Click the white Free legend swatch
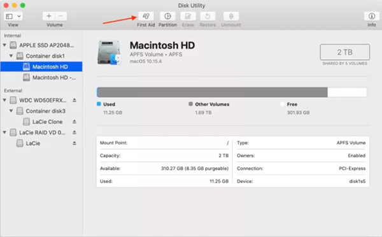This screenshot has height=237, width=382. (282, 104)
